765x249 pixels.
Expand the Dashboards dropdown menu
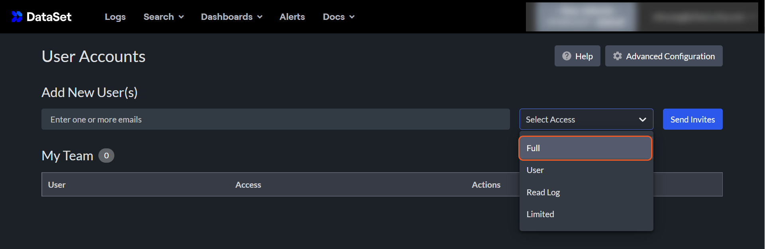click(x=231, y=17)
